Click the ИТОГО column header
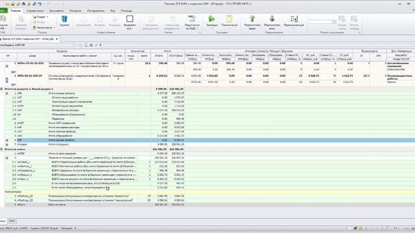 click(x=160, y=56)
